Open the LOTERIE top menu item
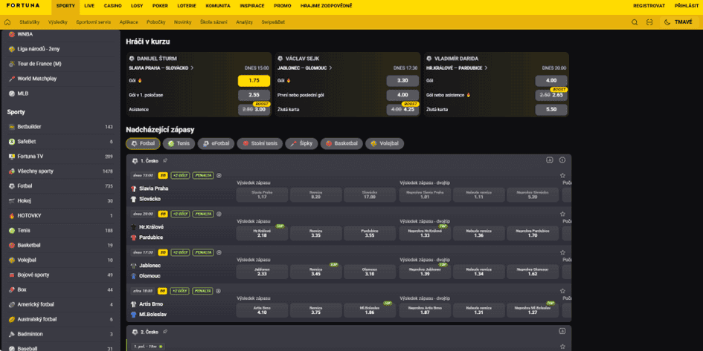Viewport: 703px width, 351px height. pos(187,6)
